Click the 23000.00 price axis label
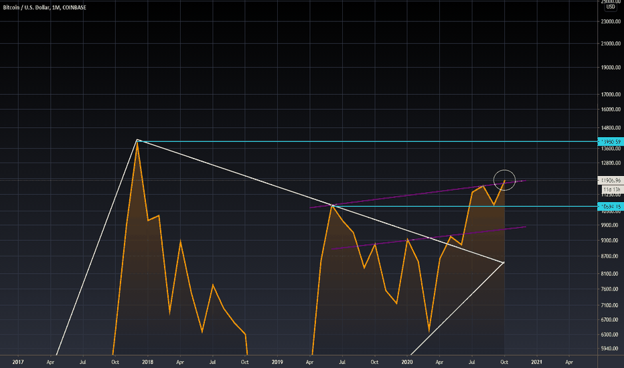624x368 pixels. coord(611,21)
